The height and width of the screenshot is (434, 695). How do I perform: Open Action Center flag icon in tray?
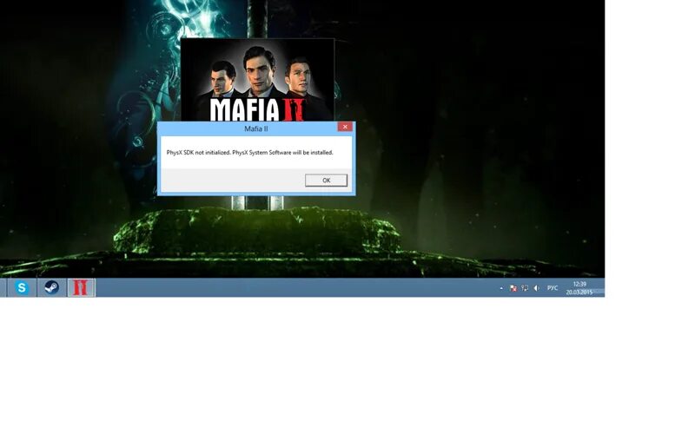(513, 288)
